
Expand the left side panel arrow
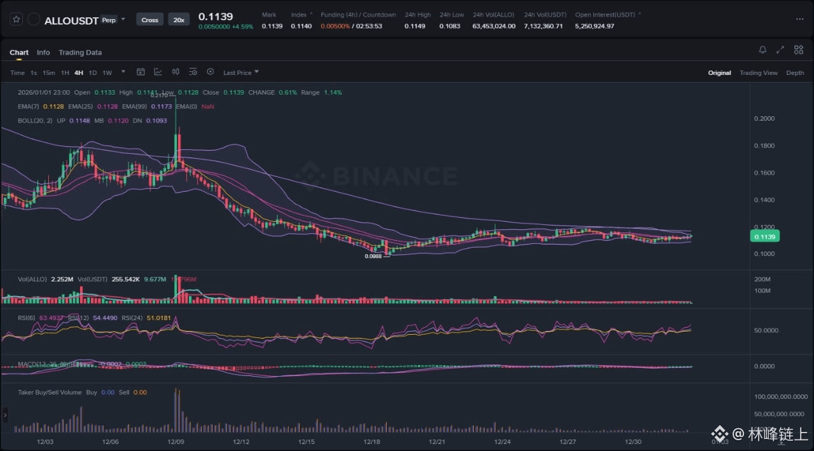6,416
